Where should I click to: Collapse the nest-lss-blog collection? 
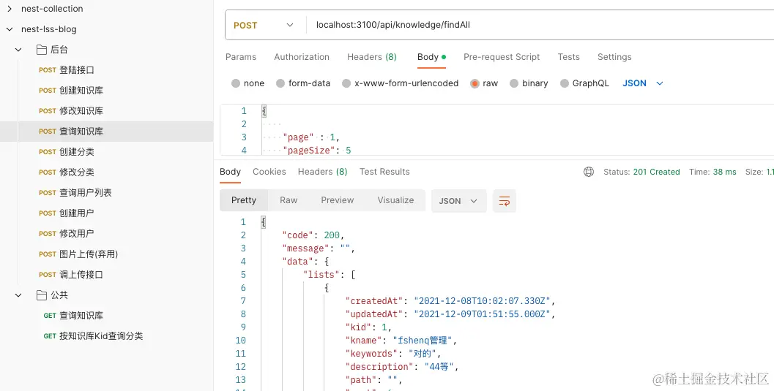[x=10, y=29]
